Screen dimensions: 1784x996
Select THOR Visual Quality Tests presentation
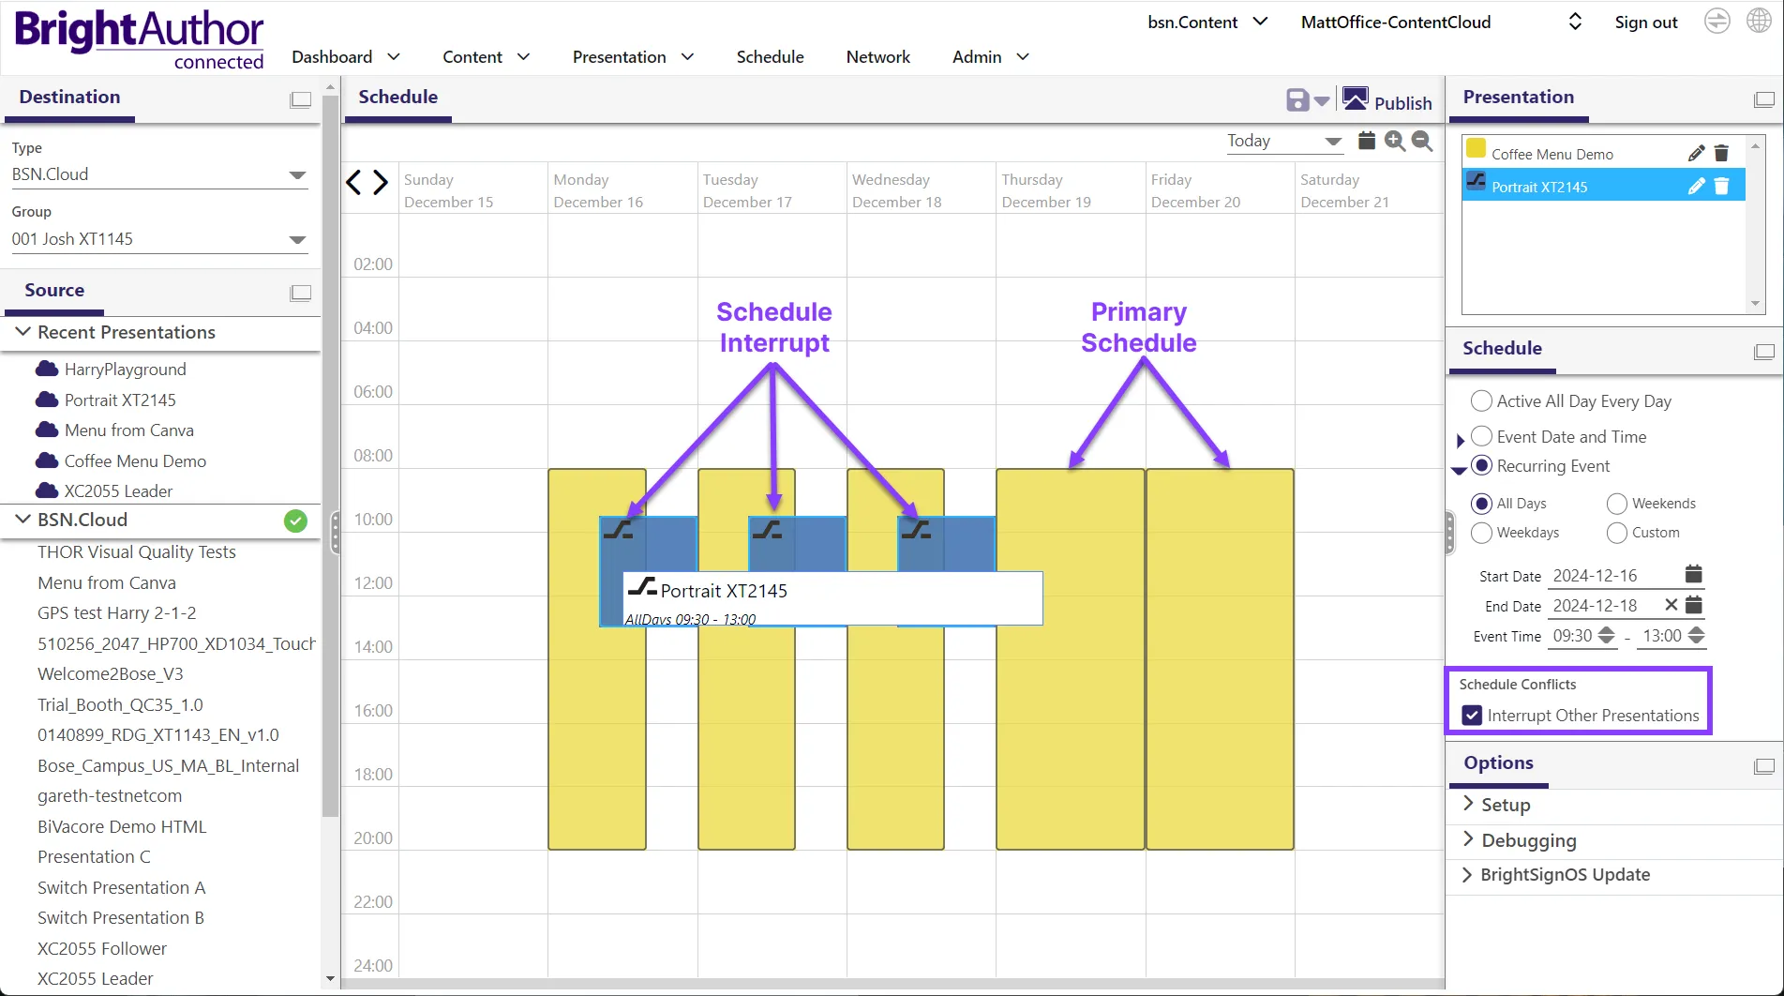[x=137, y=552]
